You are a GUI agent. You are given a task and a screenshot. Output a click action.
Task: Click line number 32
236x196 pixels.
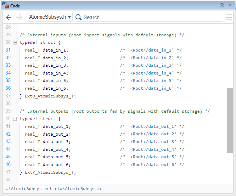(8, 58)
